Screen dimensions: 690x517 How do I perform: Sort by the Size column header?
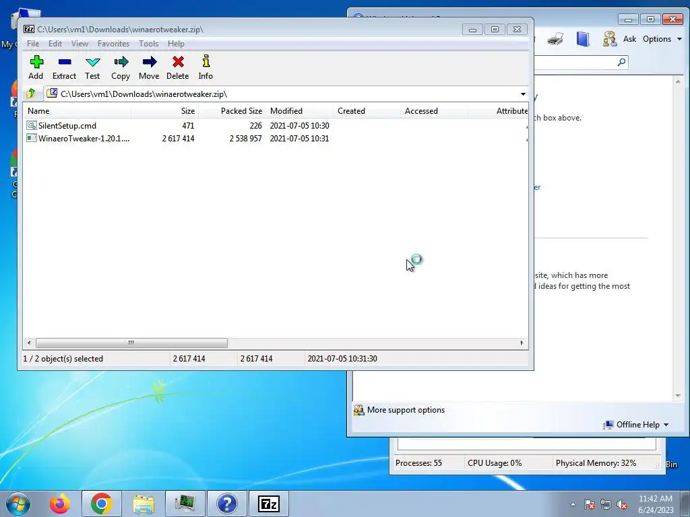[x=164, y=111]
